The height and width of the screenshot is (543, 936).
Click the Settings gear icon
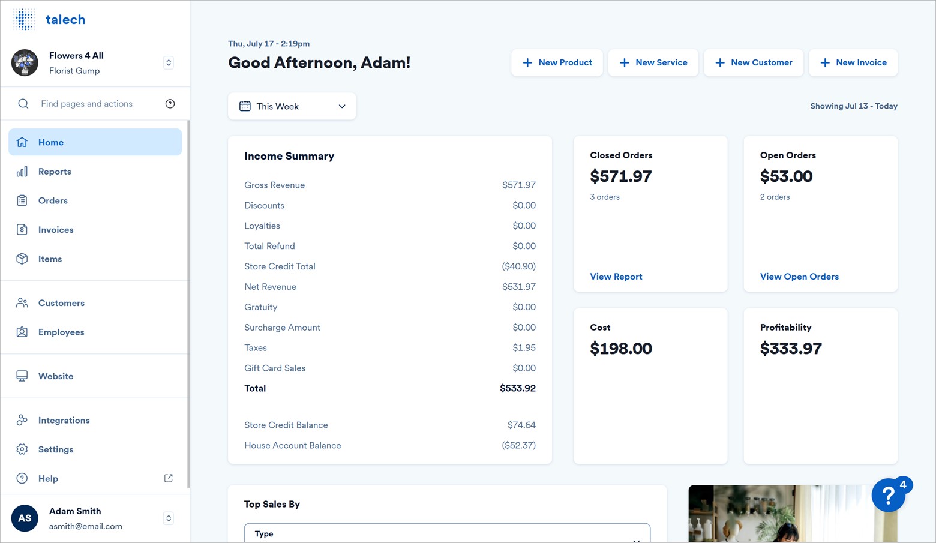(22, 449)
